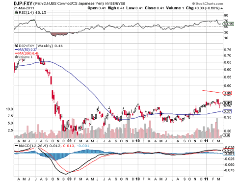This screenshot has height=182, width=240.
Task: Click the NYSE/NYSE exchange label
Action: click(x=115, y=3)
